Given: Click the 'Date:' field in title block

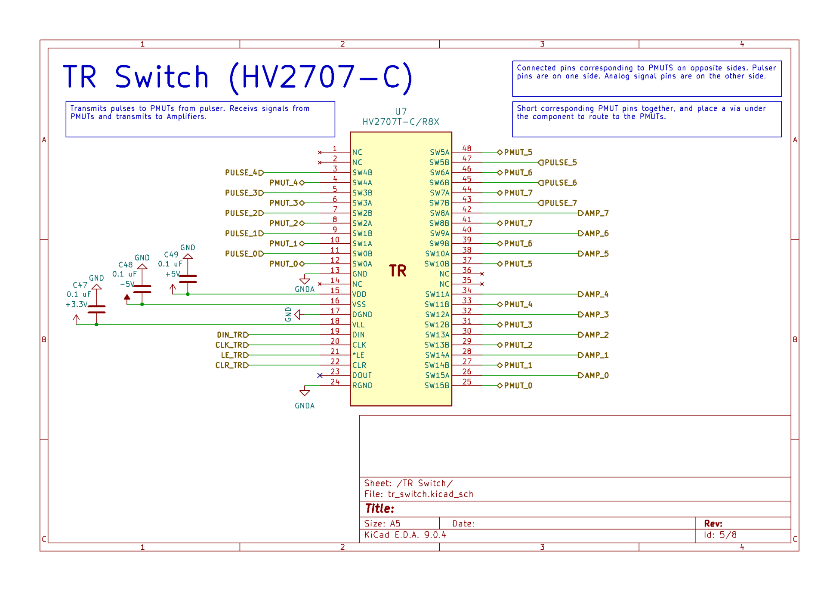Looking at the screenshot, I should (x=463, y=524).
